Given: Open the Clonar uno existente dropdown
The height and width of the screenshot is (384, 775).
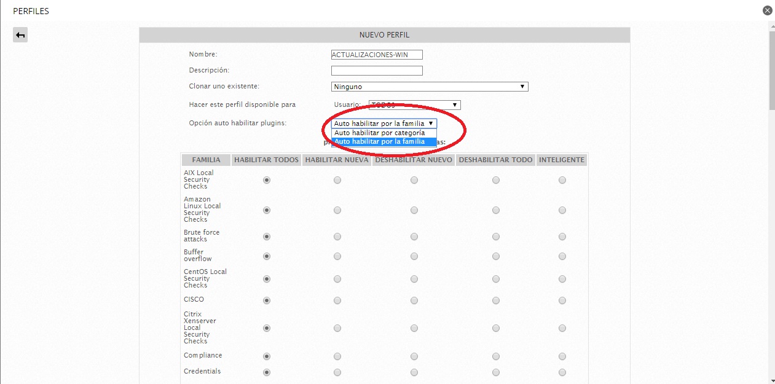Looking at the screenshot, I should click(430, 87).
